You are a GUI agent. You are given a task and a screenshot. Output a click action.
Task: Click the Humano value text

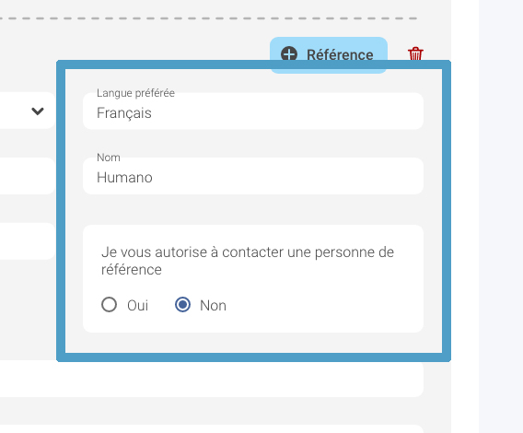pos(124,177)
